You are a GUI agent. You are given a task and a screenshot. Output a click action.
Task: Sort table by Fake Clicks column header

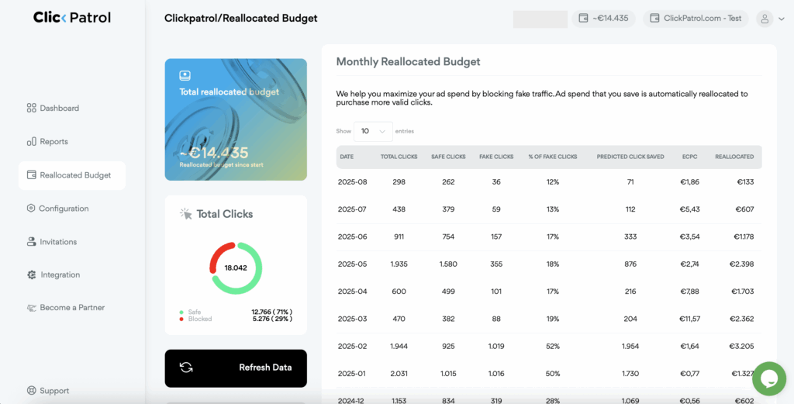tap(496, 157)
